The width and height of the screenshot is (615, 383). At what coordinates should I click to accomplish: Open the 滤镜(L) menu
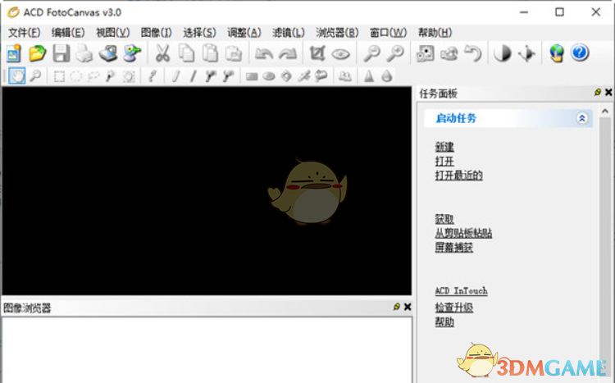[x=289, y=33]
